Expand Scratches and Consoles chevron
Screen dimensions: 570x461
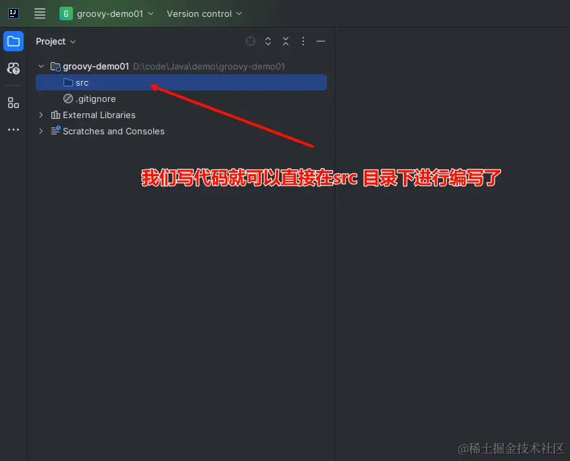[x=41, y=131]
